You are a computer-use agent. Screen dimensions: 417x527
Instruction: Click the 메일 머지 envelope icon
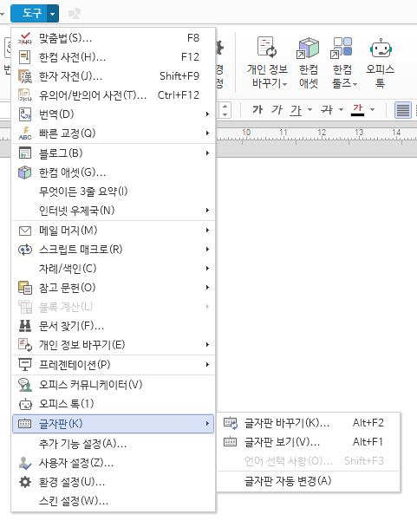coord(25,231)
